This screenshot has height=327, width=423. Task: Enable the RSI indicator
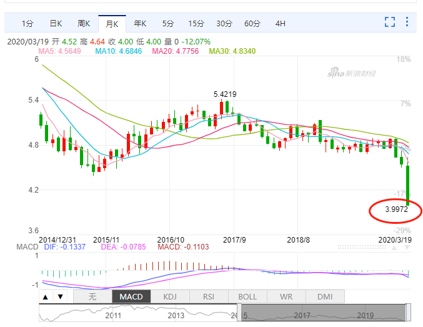pyautogui.click(x=209, y=296)
